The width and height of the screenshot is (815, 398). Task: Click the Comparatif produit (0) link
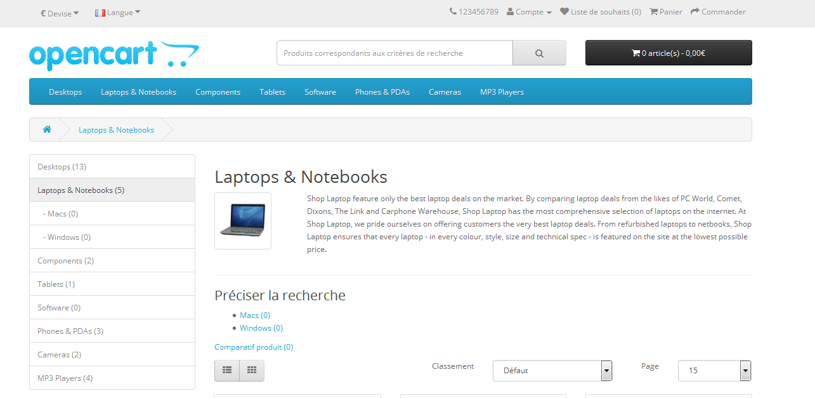(254, 347)
